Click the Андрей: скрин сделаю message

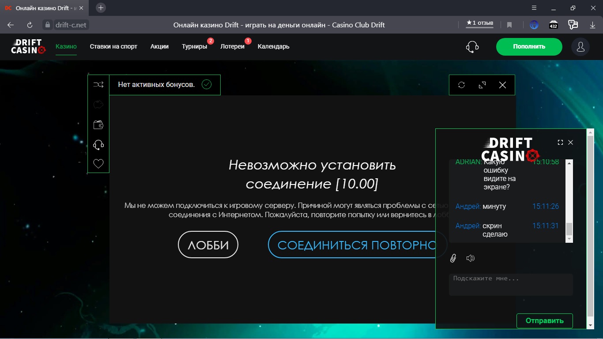pos(507,230)
